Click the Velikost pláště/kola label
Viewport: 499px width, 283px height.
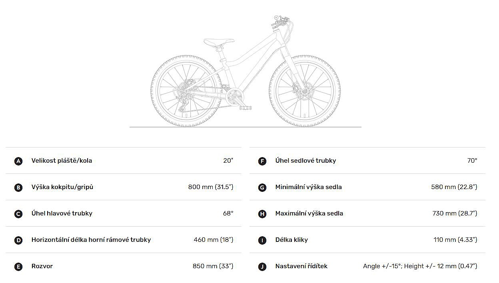62,161
